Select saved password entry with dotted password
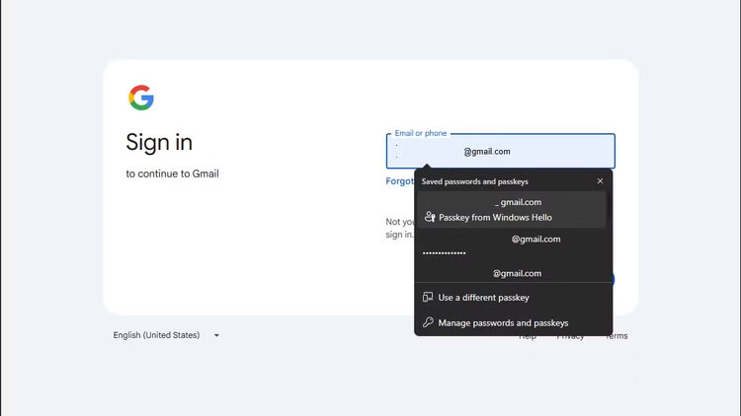Image resolution: width=741 pixels, height=416 pixels. pyautogui.click(x=512, y=246)
